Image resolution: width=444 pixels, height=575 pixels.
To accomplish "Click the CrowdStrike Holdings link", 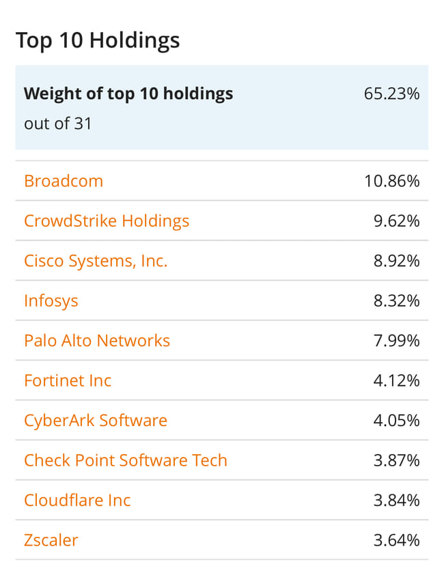I will tap(107, 221).
